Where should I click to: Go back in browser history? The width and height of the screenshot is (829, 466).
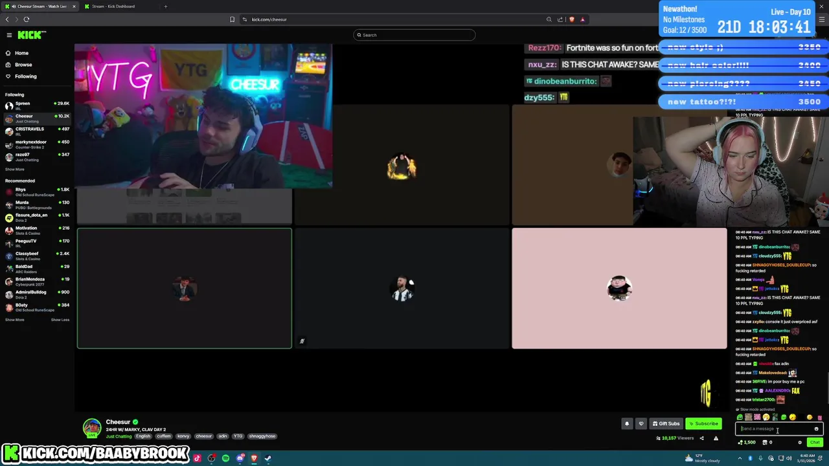click(x=7, y=19)
